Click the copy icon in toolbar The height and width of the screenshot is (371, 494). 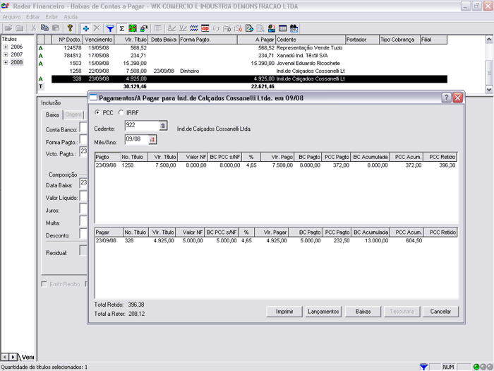pyautogui.click(x=44, y=28)
